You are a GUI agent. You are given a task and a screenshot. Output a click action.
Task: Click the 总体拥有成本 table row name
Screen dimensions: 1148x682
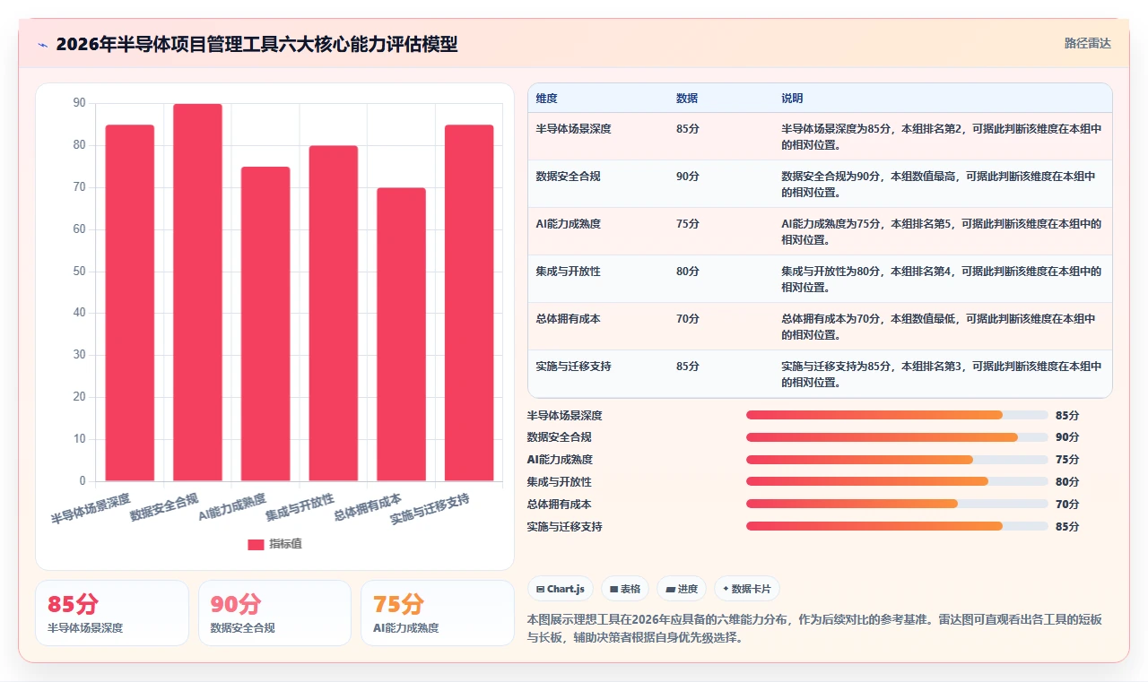pyautogui.click(x=568, y=319)
